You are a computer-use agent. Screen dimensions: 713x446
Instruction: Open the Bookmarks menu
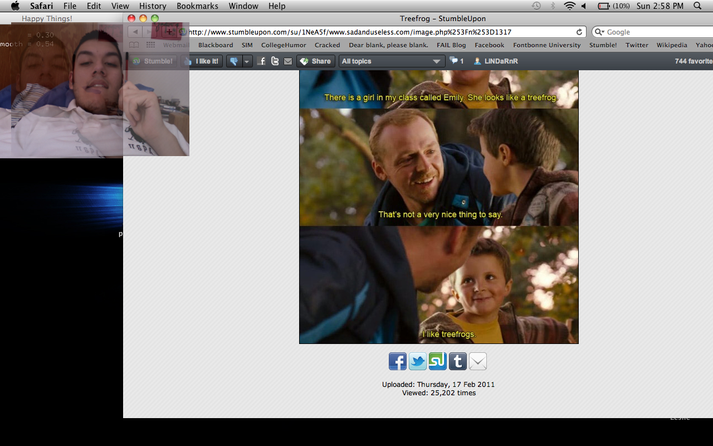[x=197, y=6]
